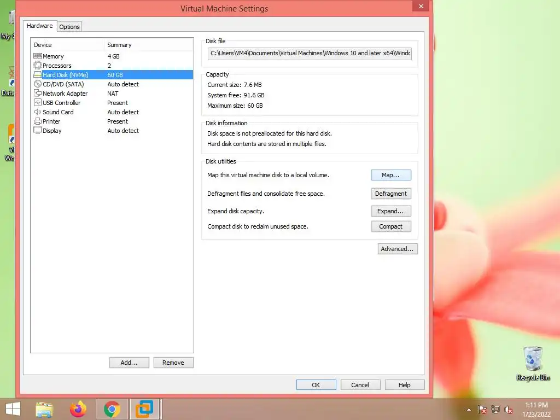The image size is (560, 420).
Task: Click 'Current size: 7.6 MB' text
Action: 235,85
